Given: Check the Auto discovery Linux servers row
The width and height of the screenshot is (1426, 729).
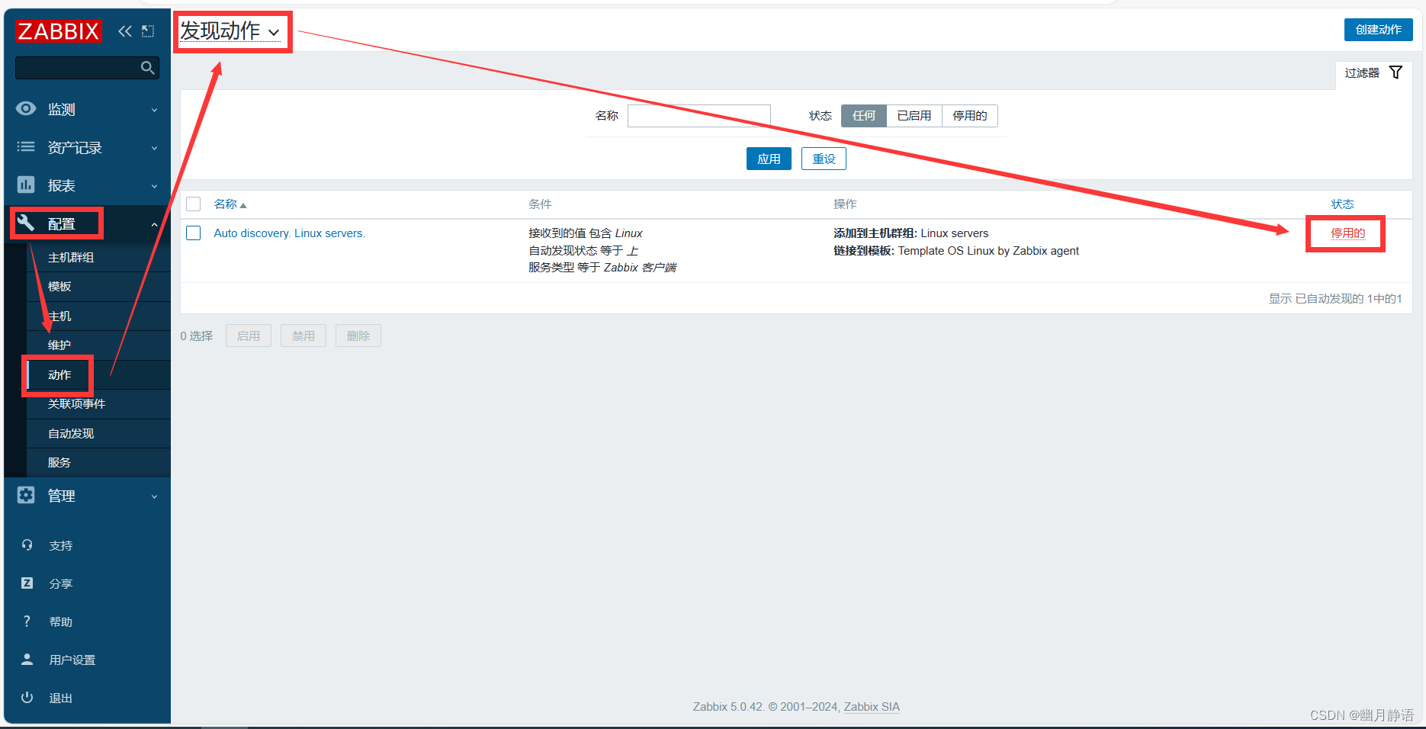Looking at the screenshot, I should pos(194,233).
